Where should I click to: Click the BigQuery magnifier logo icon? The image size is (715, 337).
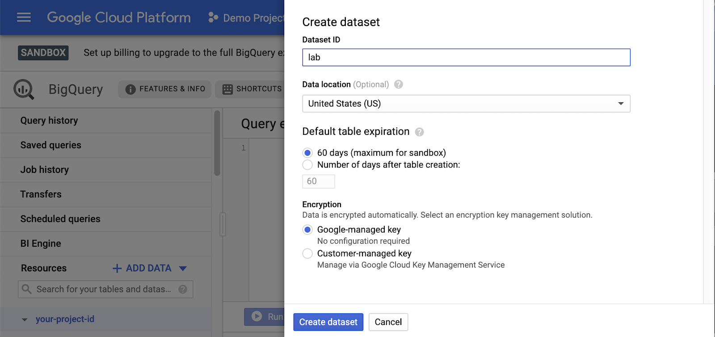coord(24,89)
